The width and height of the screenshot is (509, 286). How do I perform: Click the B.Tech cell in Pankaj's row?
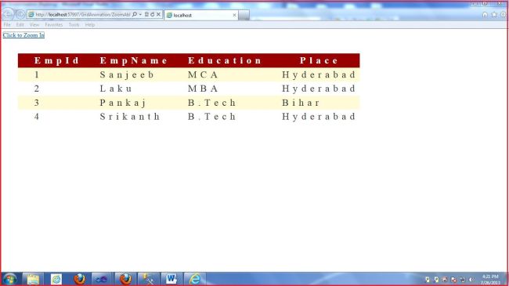tap(211, 103)
